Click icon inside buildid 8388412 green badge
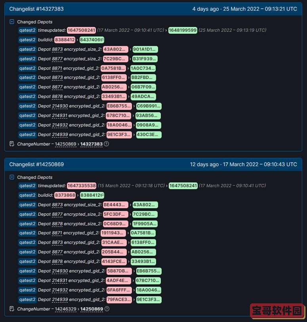The height and width of the screenshot is (322, 307). [102, 195]
